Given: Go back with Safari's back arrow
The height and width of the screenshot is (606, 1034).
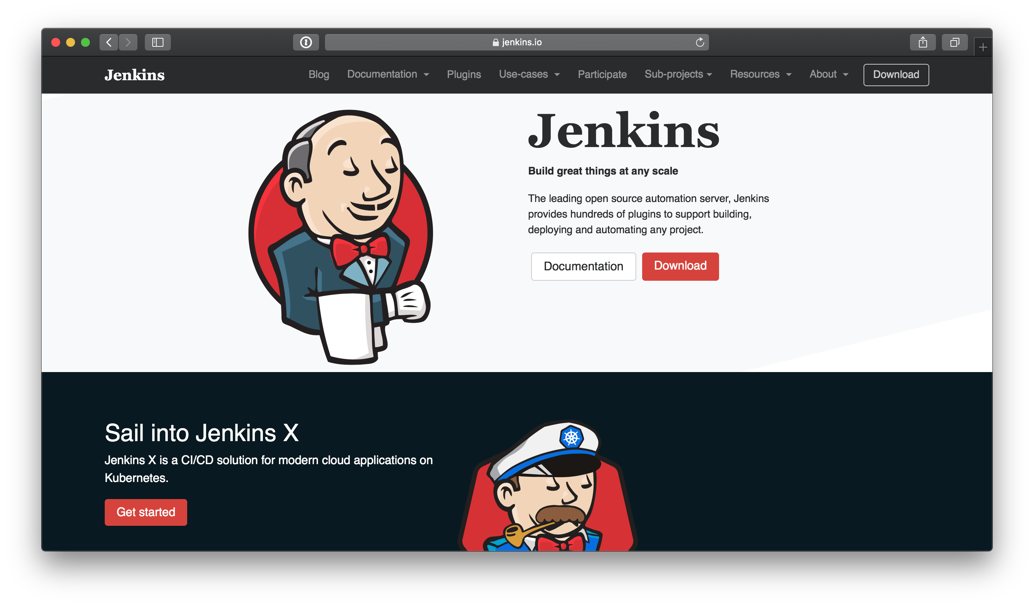Looking at the screenshot, I should click(109, 42).
